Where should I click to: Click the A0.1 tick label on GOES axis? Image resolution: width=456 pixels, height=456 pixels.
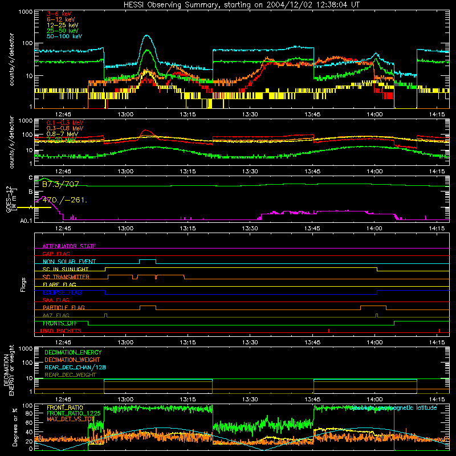(x=26, y=221)
